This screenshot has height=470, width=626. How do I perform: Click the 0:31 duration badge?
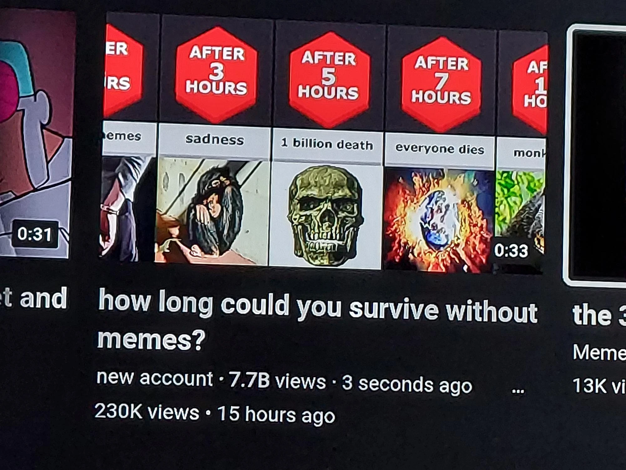click(34, 234)
